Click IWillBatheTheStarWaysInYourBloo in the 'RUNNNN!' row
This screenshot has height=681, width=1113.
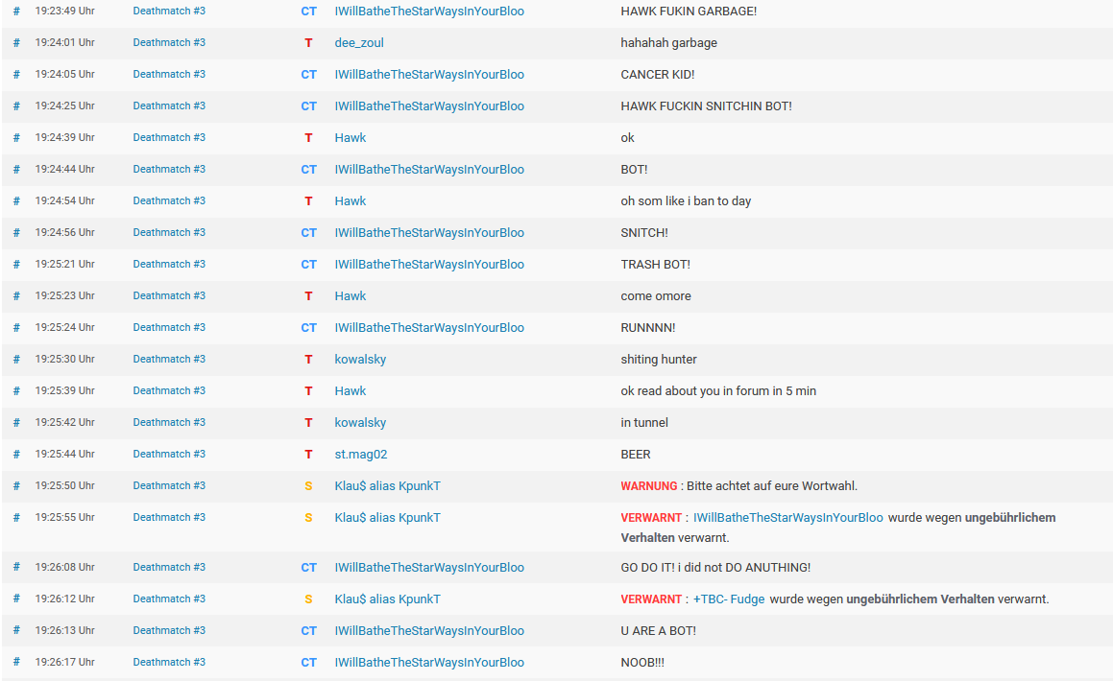[x=429, y=328]
